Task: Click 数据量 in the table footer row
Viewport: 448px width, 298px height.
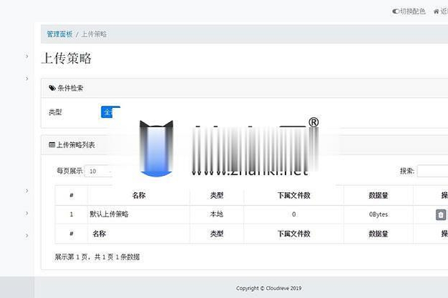Action: pos(378,234)
